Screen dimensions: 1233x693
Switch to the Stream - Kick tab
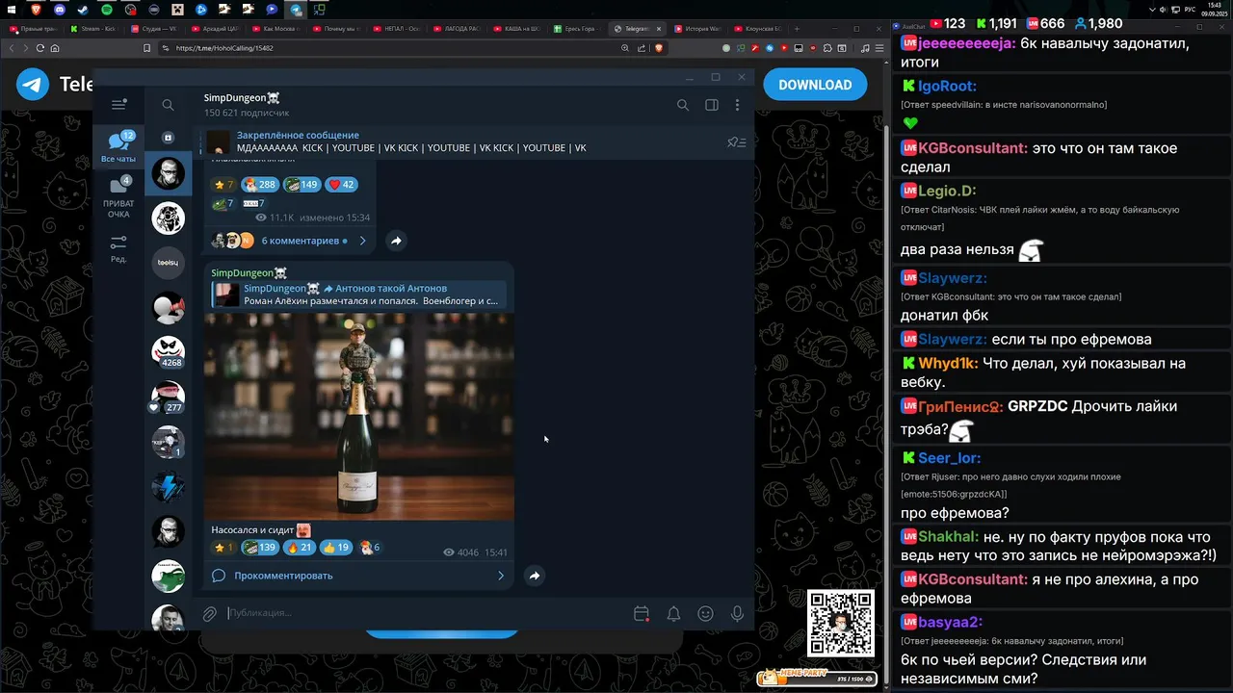click(x=92, y=29)
